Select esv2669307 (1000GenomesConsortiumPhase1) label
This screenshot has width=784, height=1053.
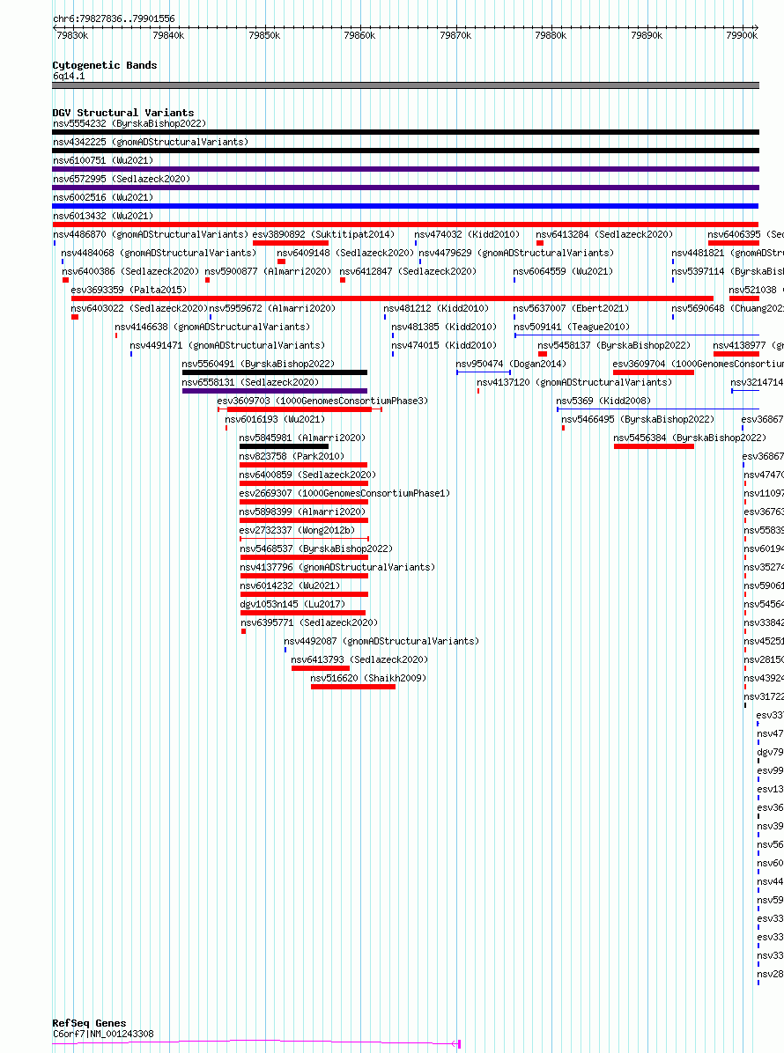(x=344, y=493)
